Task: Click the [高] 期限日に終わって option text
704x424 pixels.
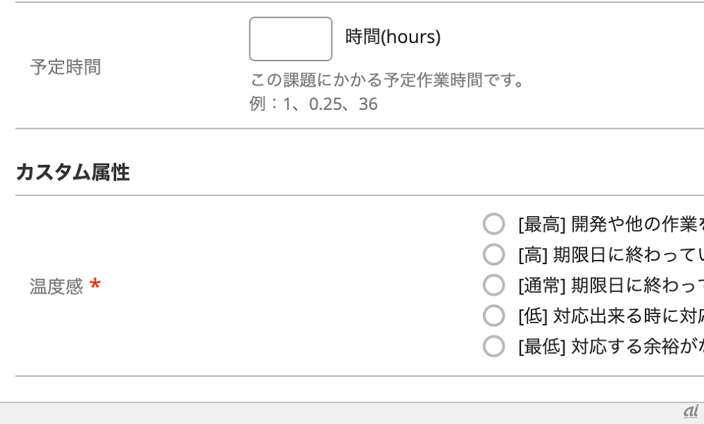Action: 610,254
